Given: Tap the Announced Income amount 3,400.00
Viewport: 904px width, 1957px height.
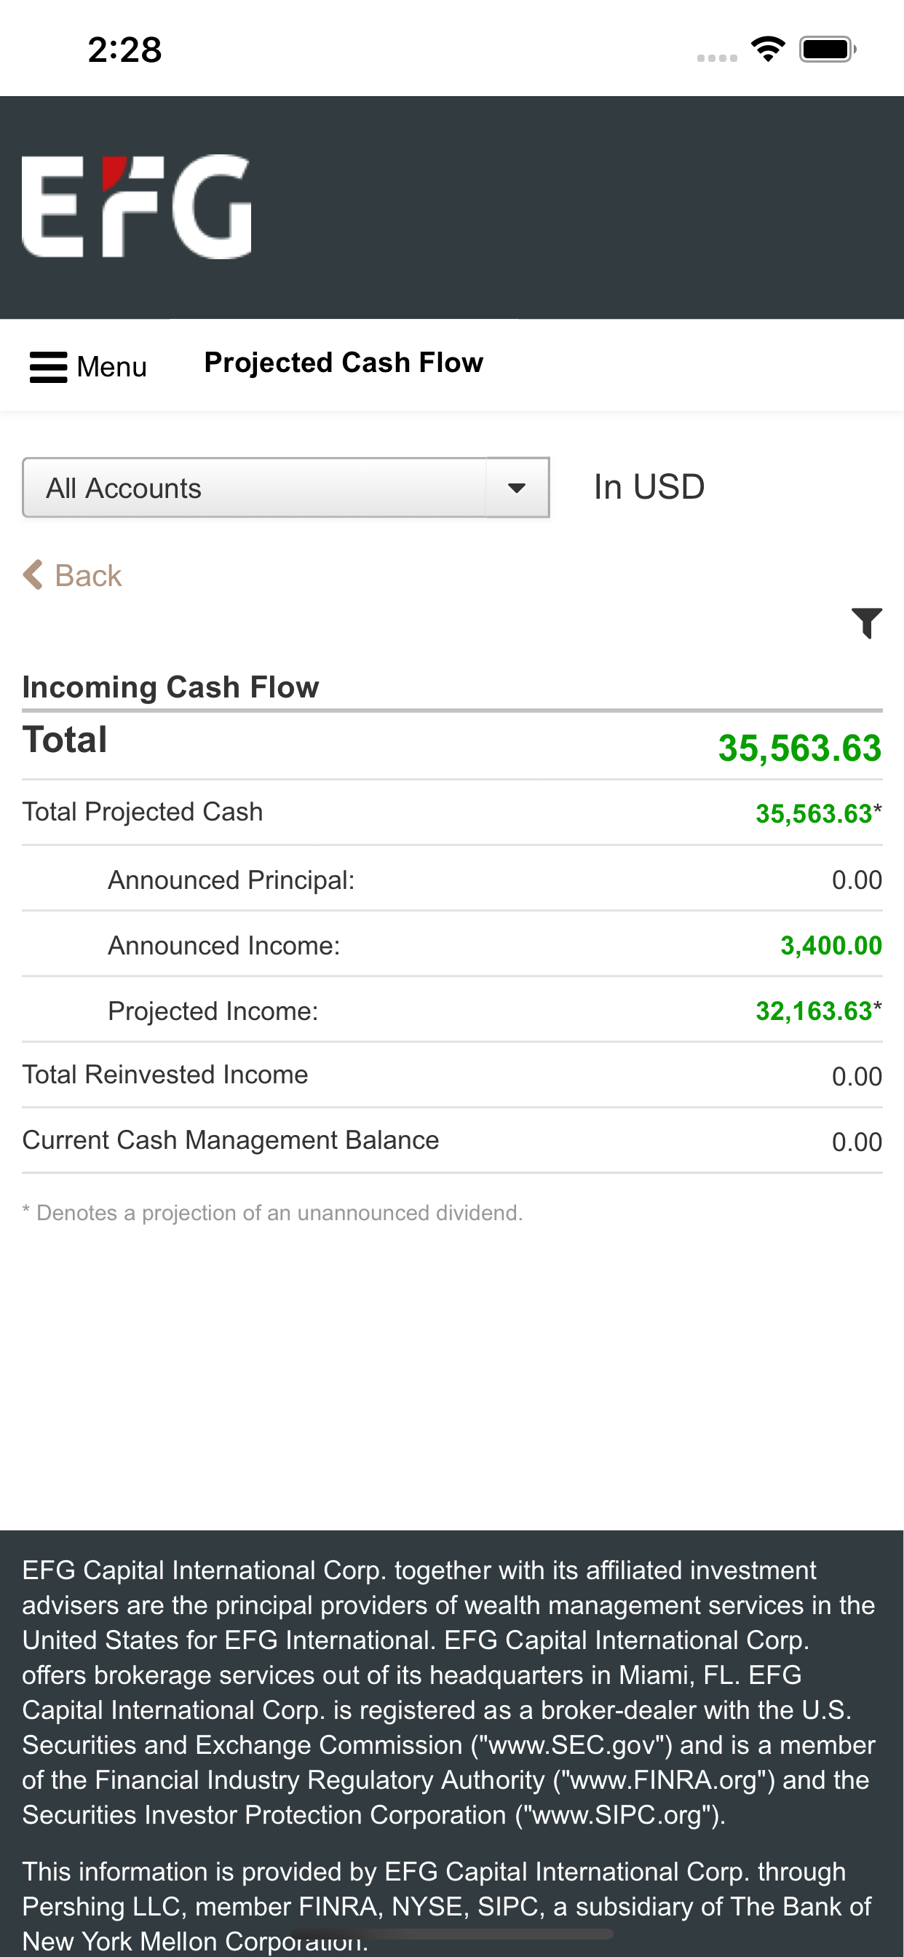Looking at the screenshot, I should (x=831, y=946).
